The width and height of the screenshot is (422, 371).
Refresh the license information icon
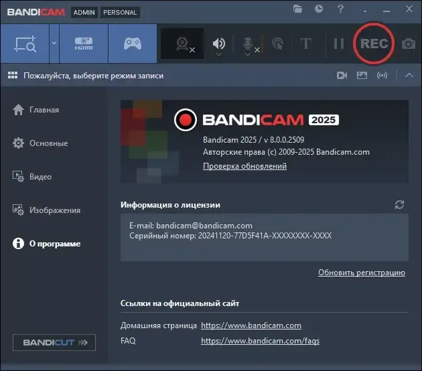coord(399,204)
